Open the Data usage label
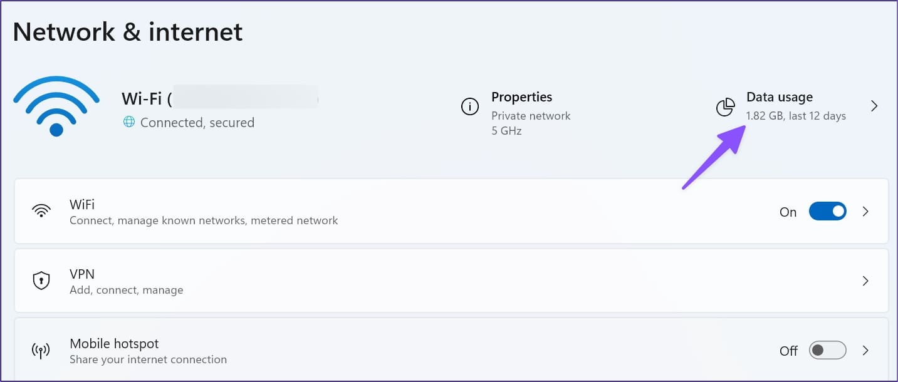This screenshot has height=382, width=898. tap(780, 97)
